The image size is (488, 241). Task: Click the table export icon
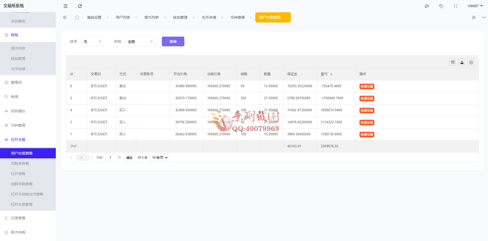click(x=462, y=62)
